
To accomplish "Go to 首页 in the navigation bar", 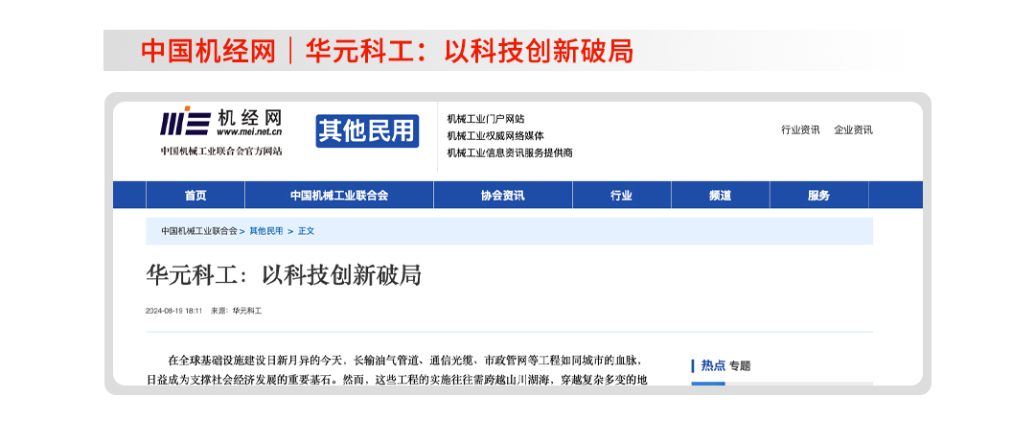I will point(195,196).
